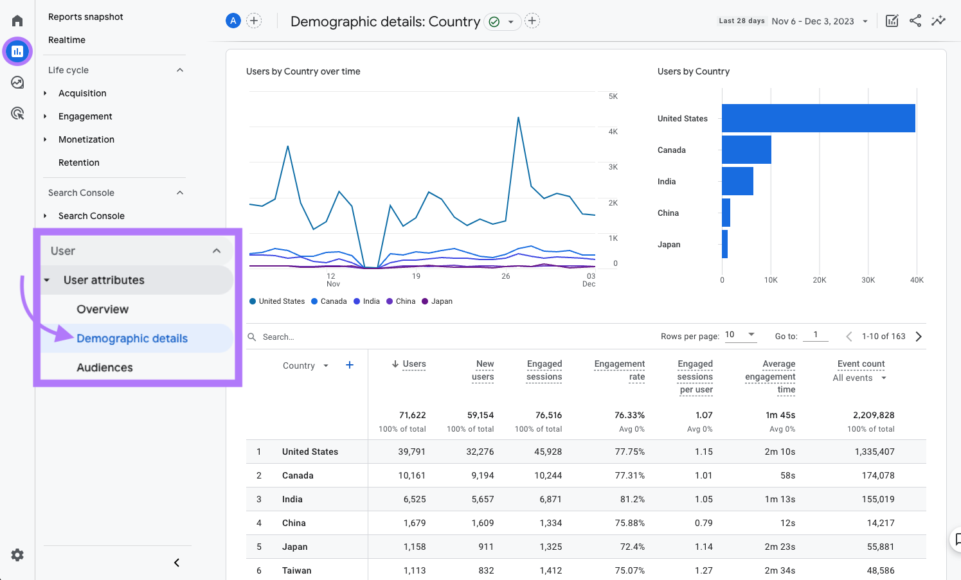Click the All Users comparison avatar chip

pyautogui.click(x=233, y=20)
